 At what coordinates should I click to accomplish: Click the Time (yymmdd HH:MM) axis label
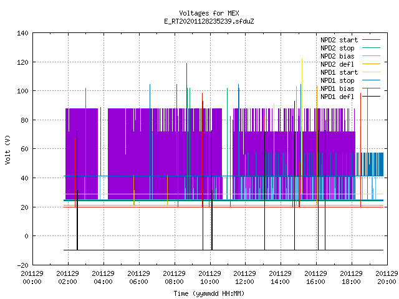pyautogui.click(x=209, y=293)
